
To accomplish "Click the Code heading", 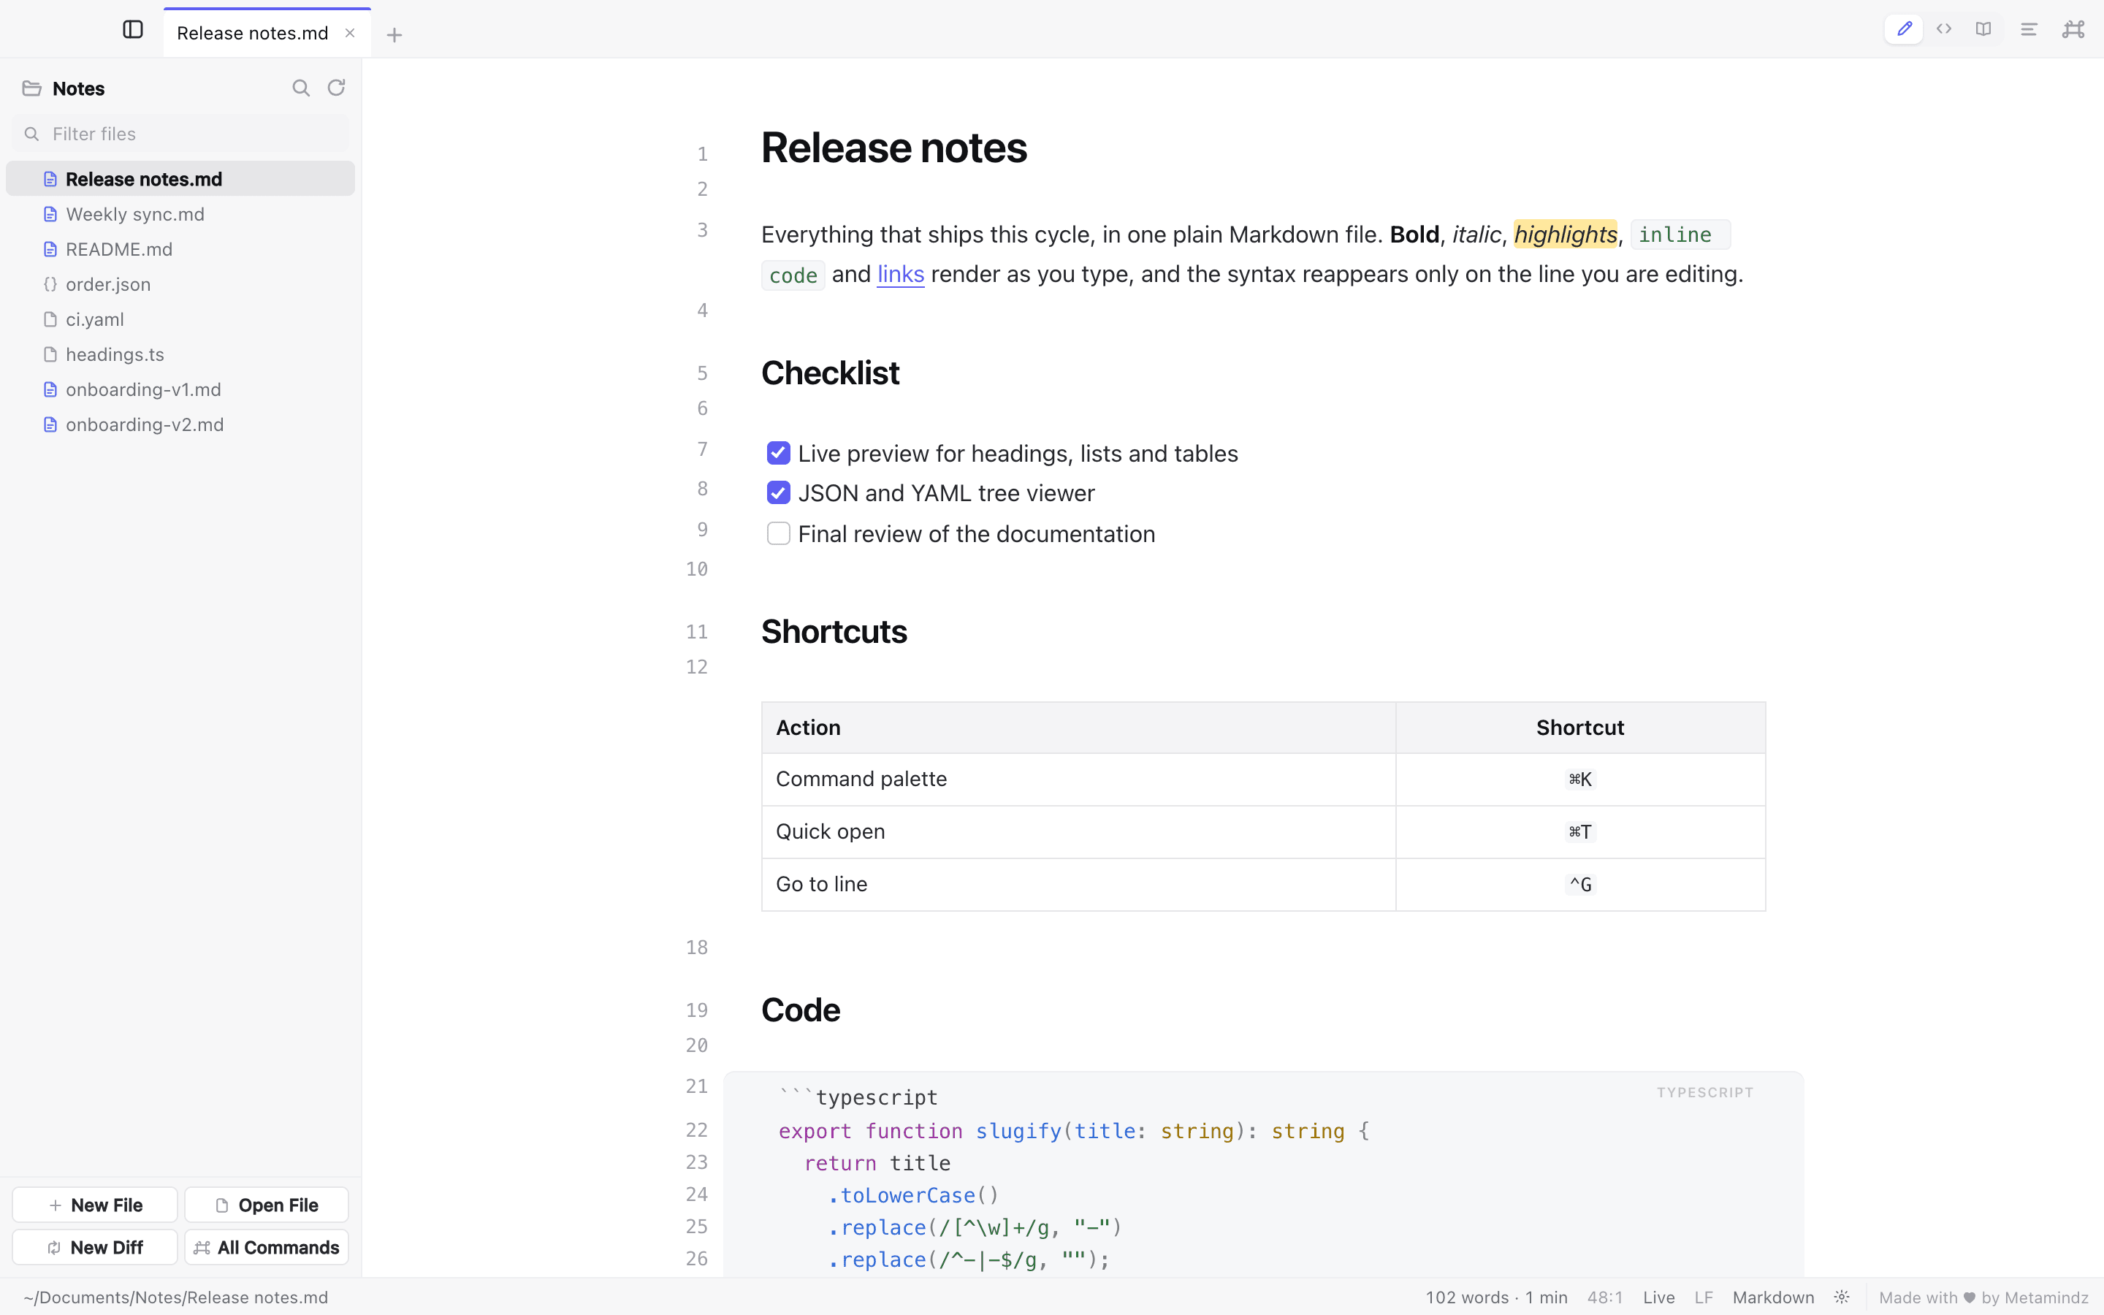I will tap(801, 1010).
